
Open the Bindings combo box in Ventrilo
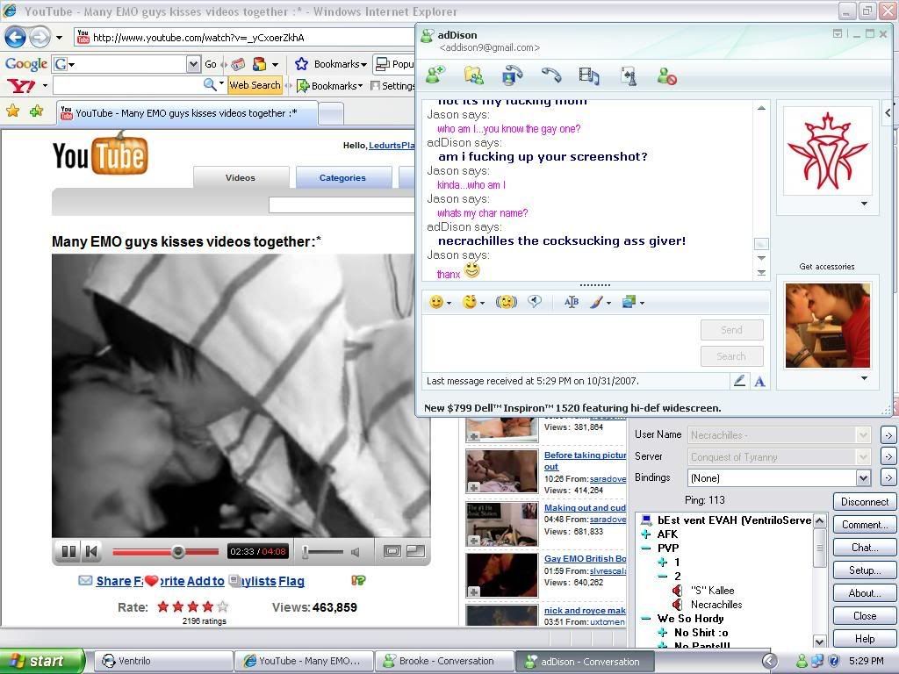pyautogui.click(x=780, y=478)
